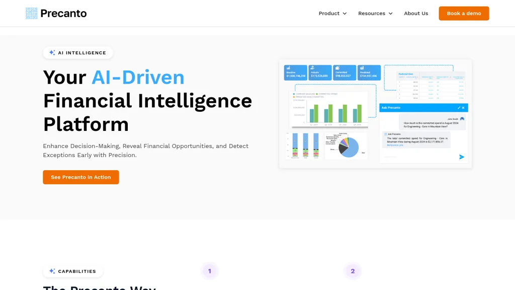Click the stacked column chart in dashboard preview
The image size is (515, 290).
tap(304, 146)
